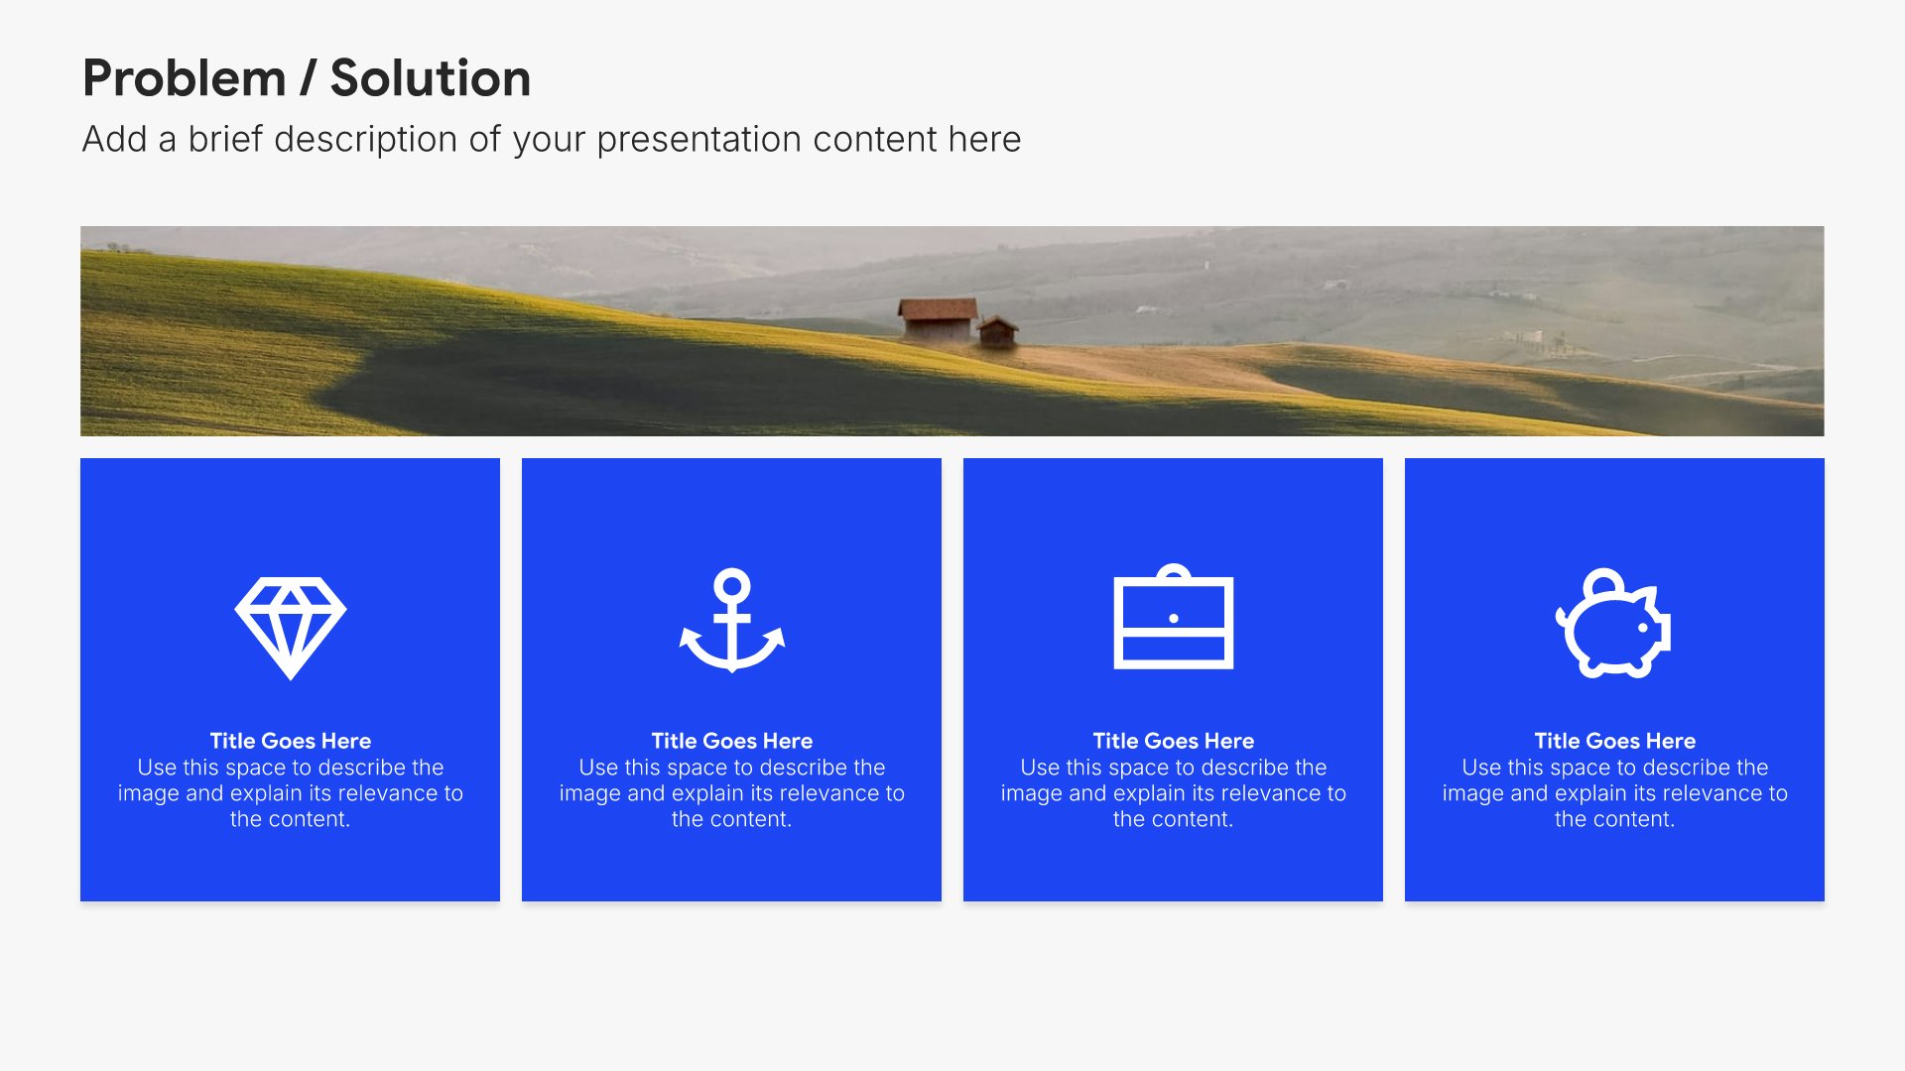The height and width of the screenshot is (1071, 1905).
Task: Click 'Title Goes Here' under the anchor icon
Action: tap(732, 741)
